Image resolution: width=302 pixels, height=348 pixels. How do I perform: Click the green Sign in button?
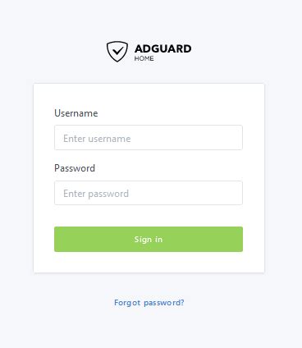tap(149, 239)
